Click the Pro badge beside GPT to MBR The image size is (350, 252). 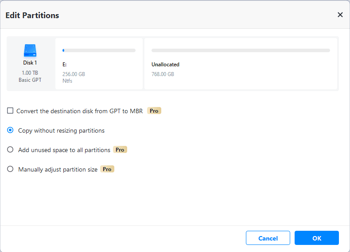click(154, 111)
